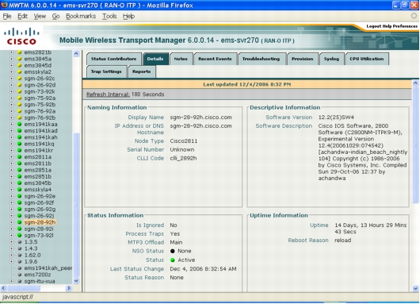420x304 pixels.
Task: Click yellow status icon beside sgm-73-92k
Action: [x=19, y=91]
